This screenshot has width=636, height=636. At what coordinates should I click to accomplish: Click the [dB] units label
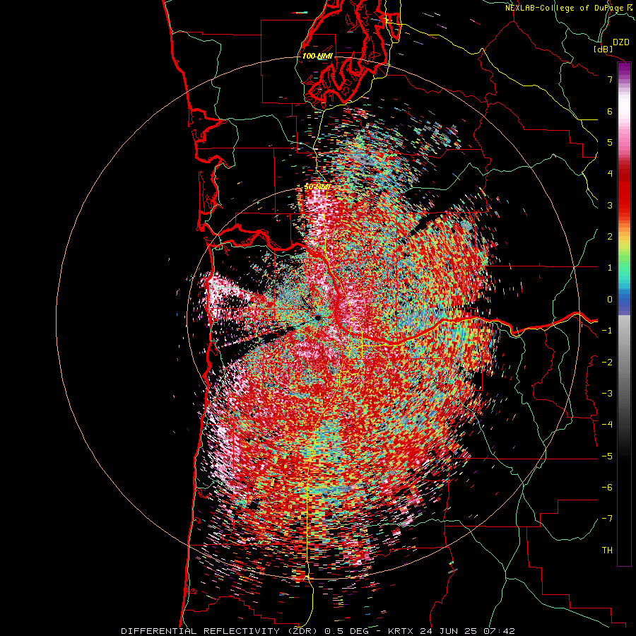tap(603, 49)
